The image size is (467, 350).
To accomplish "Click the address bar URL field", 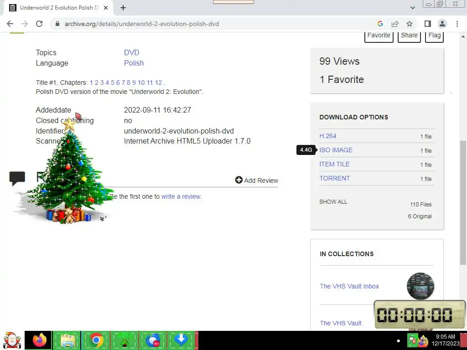I will [208, 24].
